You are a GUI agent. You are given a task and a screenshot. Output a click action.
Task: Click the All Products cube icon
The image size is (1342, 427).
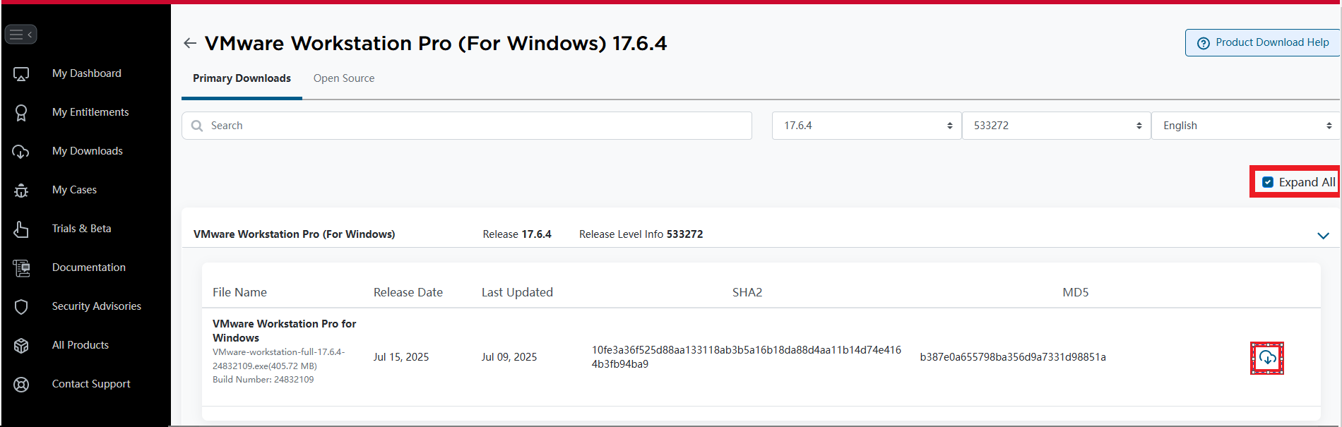[21, 346]
